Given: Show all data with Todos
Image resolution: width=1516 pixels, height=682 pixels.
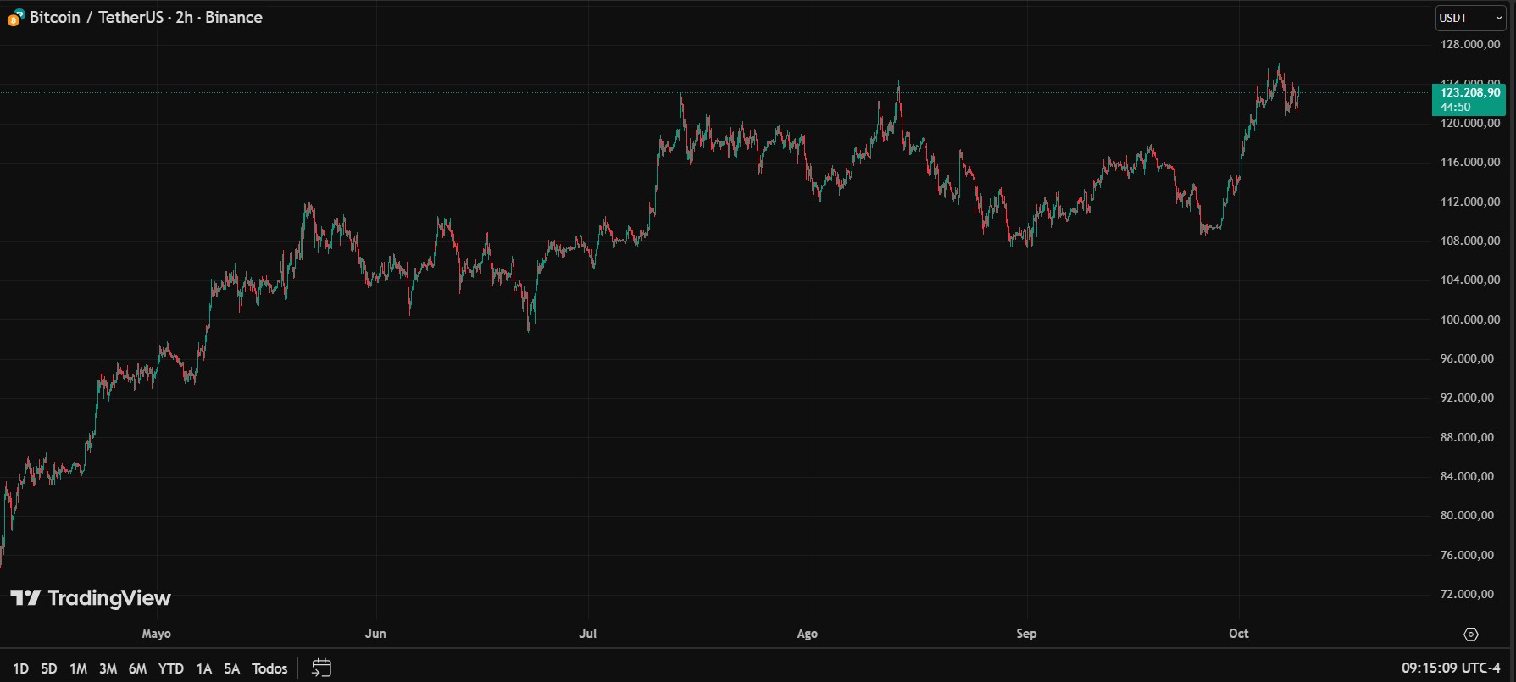Looking at the screenshot, I should [x=269, y=668].
